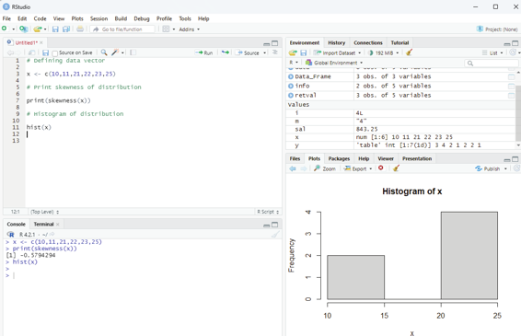This screenshot has width=521, height=336.
Task: Open the Source button dropdown arrow
Action: pos(265,52)
